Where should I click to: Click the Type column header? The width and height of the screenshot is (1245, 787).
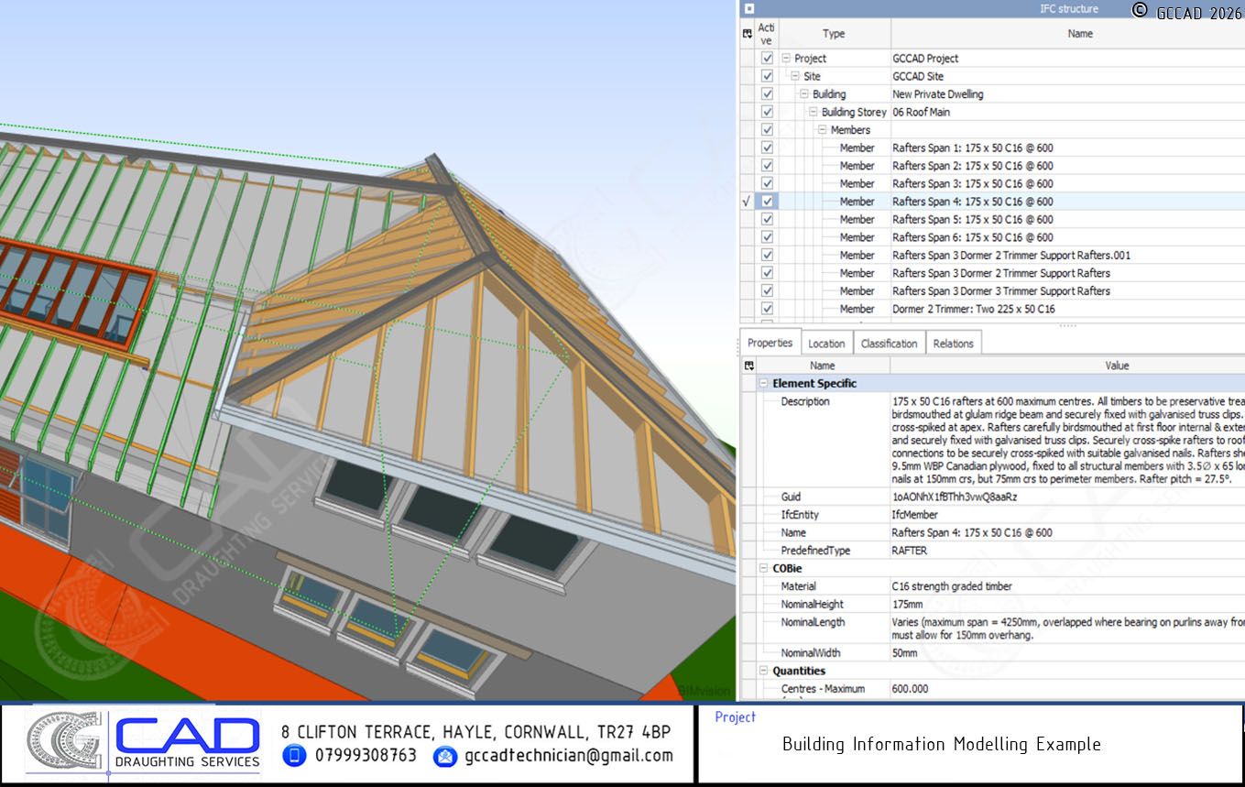coord(833,34)
